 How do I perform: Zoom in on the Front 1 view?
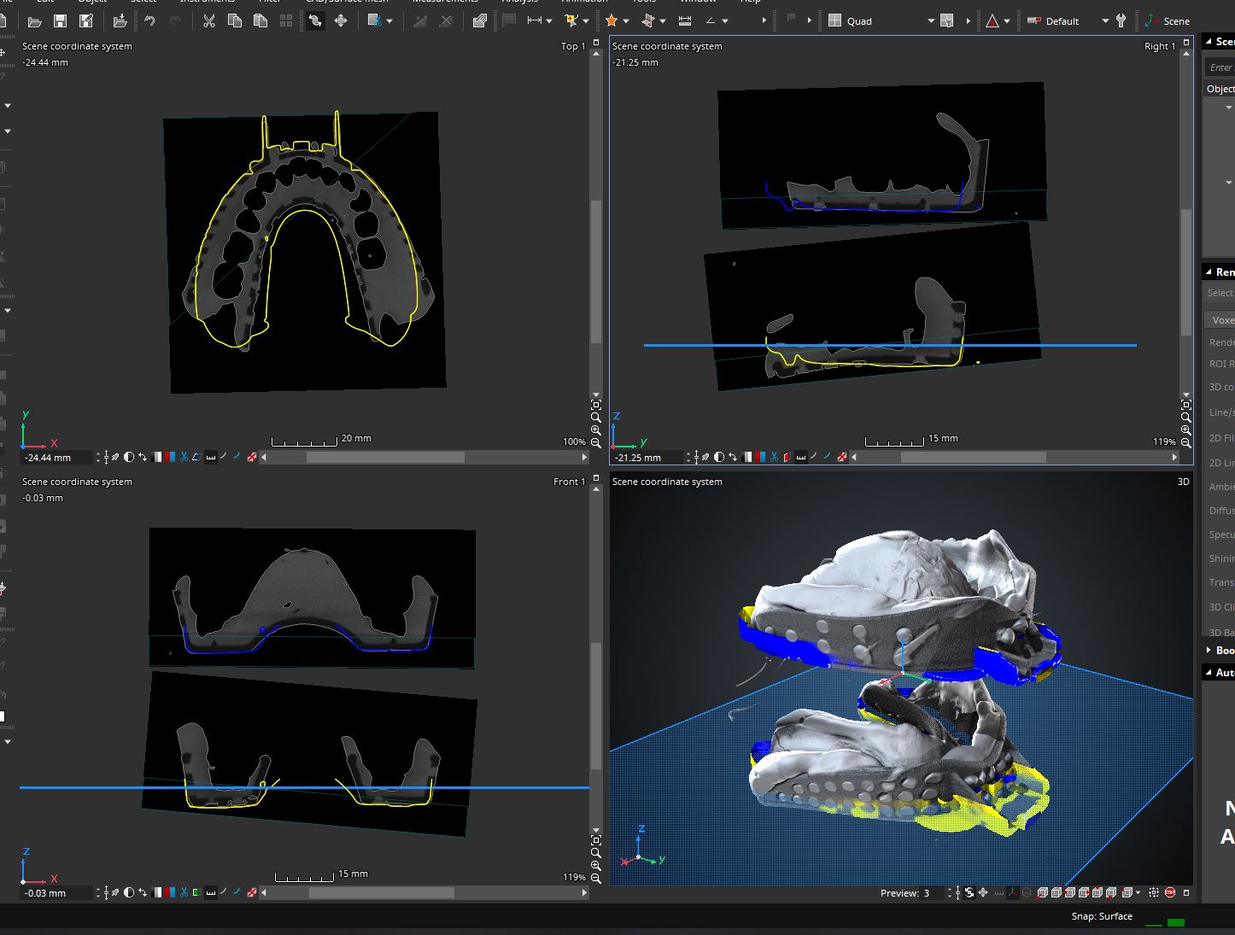596,865
